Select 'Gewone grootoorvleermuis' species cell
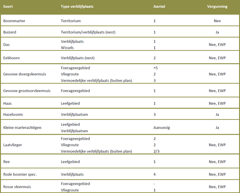The image size is (240, 193). (27, 91)
